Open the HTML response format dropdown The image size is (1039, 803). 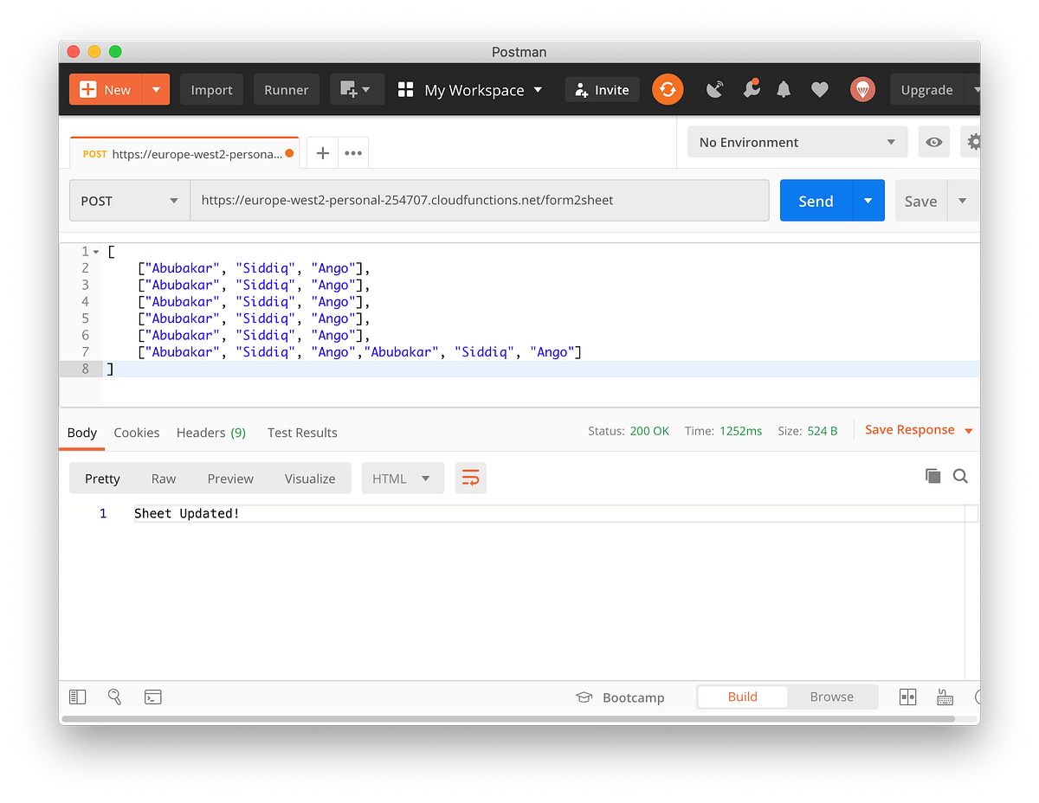point(403,478)
